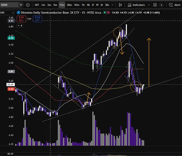182x156 pixels.
Task: Select the 5m timeframe
Action: point(55,5)
